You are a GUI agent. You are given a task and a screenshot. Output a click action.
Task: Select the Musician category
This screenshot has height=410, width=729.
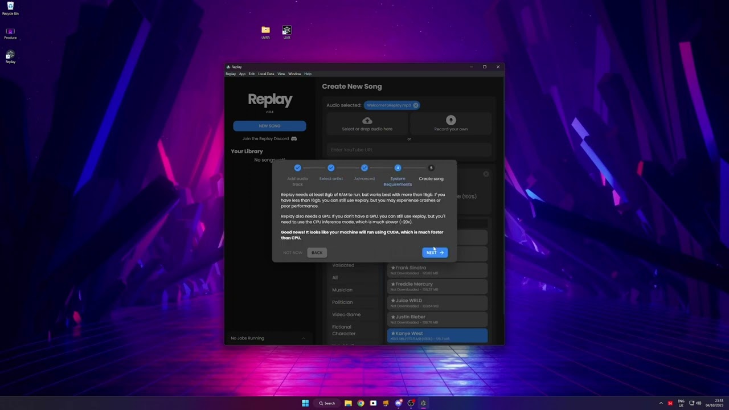click(342, 290)
